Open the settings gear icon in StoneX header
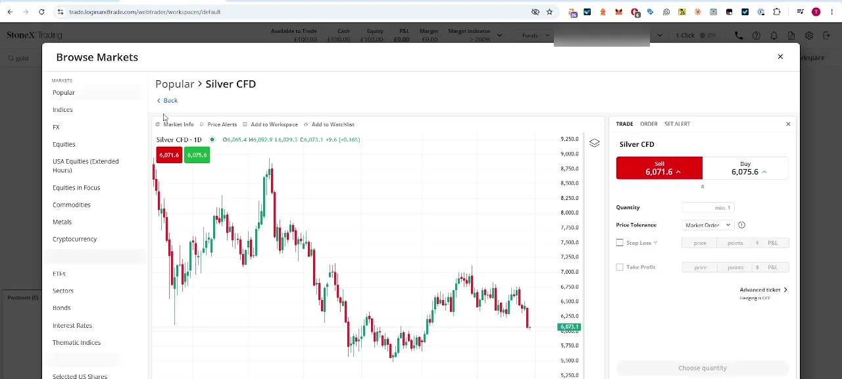 pos(809,36)
